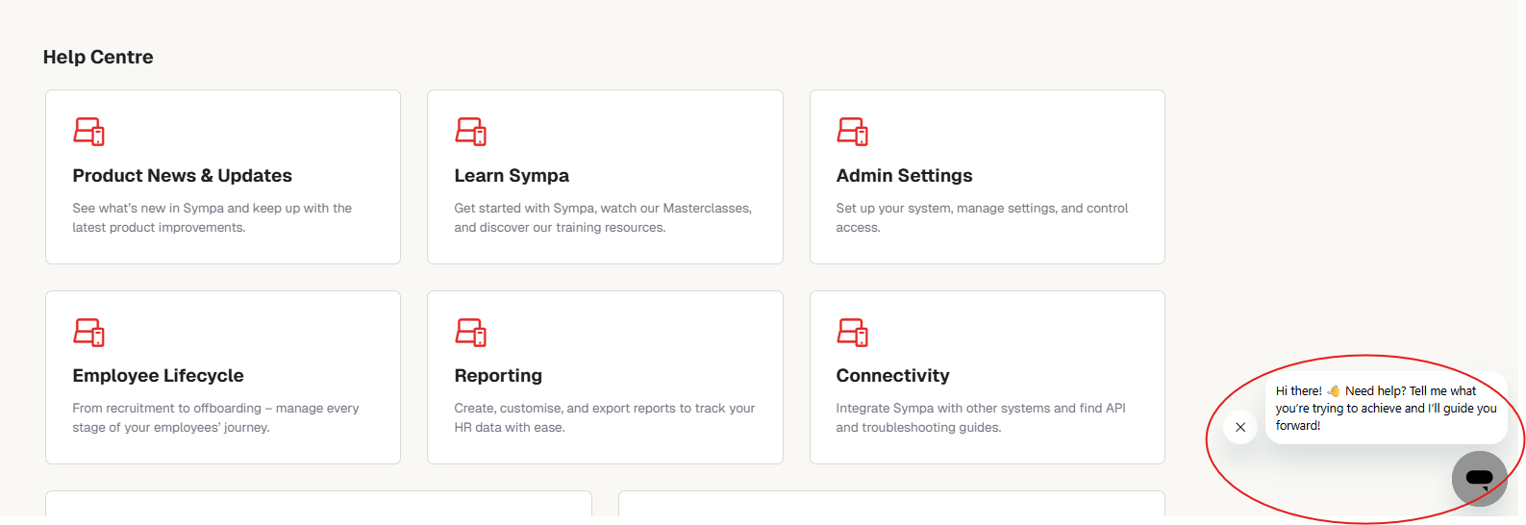Click the Help Centre heading
Viewport: 1526px width, 525px height.
98,57
